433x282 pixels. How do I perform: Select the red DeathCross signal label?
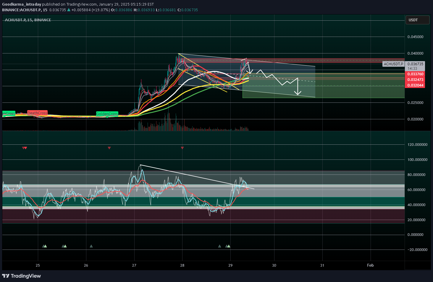[x=37, y=113]
